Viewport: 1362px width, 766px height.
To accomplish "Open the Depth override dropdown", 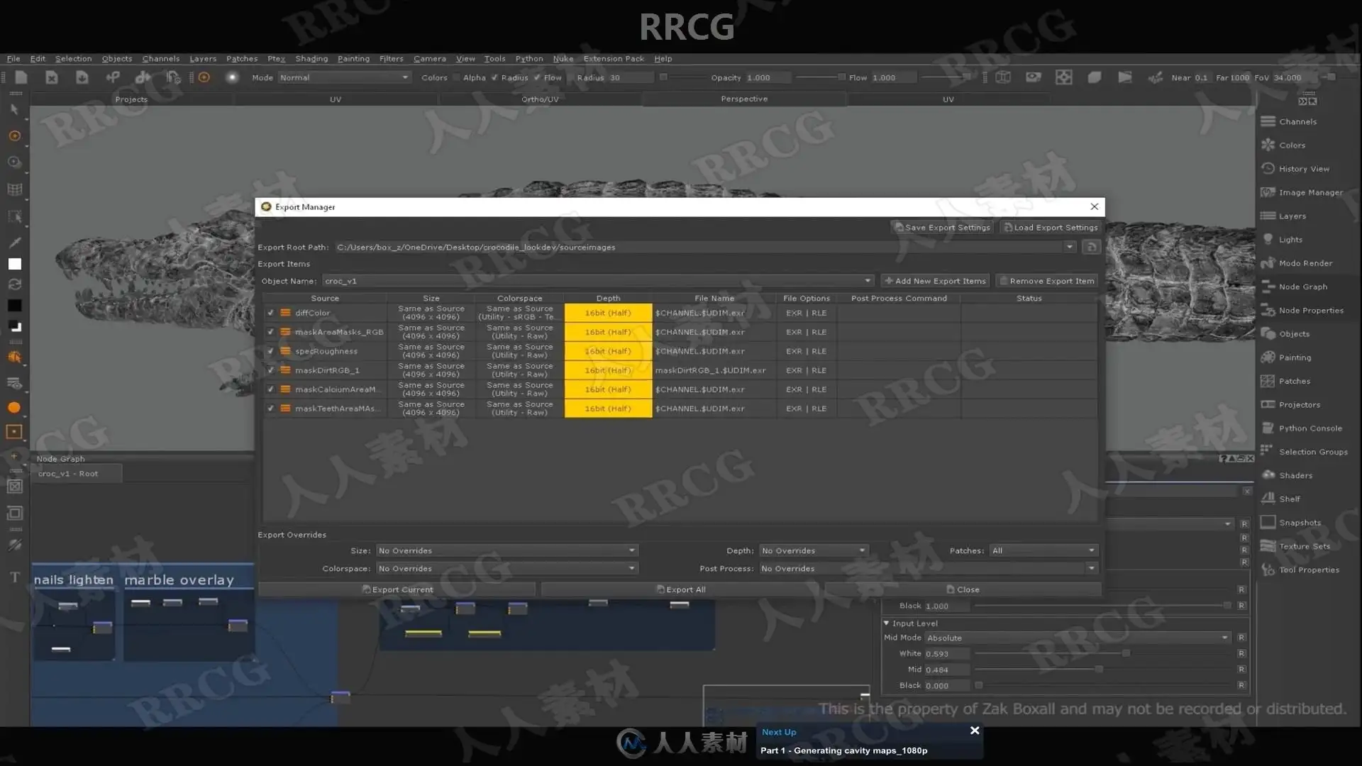I will (x=814, y=550).
